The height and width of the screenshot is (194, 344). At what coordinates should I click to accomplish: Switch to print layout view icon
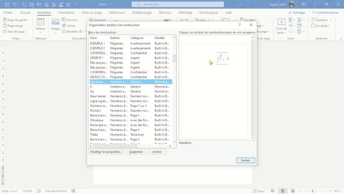coord(283,191)
